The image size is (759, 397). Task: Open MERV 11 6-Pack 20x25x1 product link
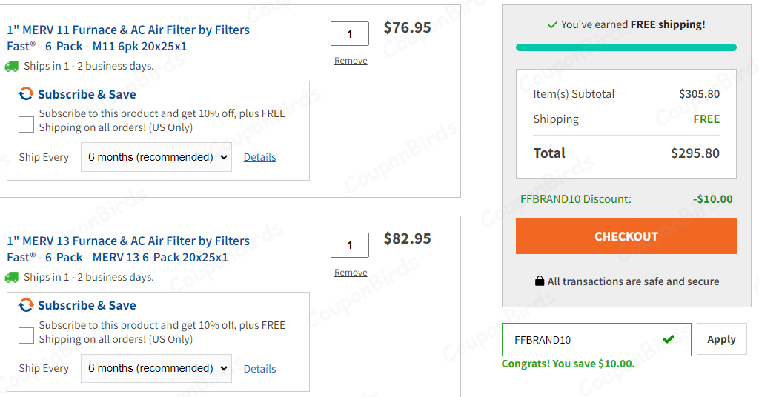tap(128, 38)
